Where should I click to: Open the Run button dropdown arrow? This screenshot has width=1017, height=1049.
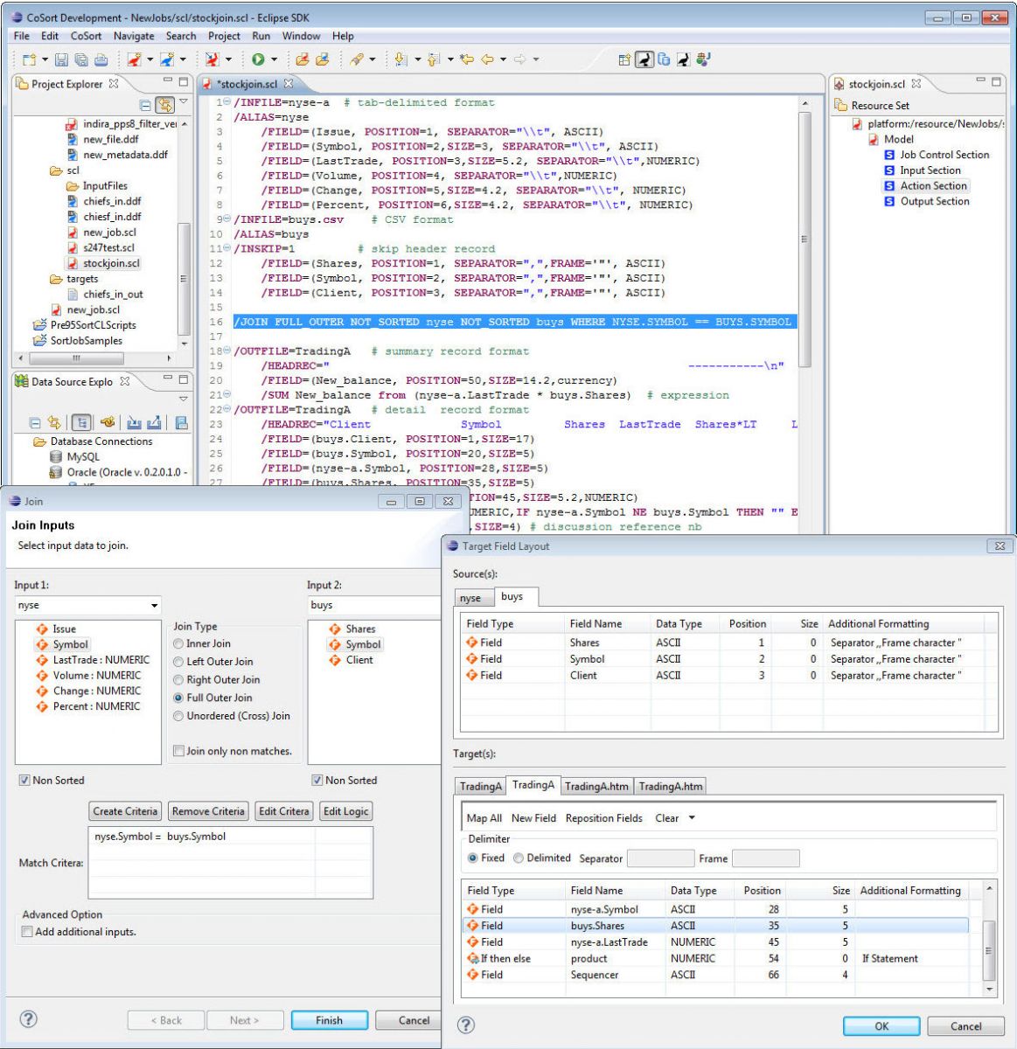274,59
